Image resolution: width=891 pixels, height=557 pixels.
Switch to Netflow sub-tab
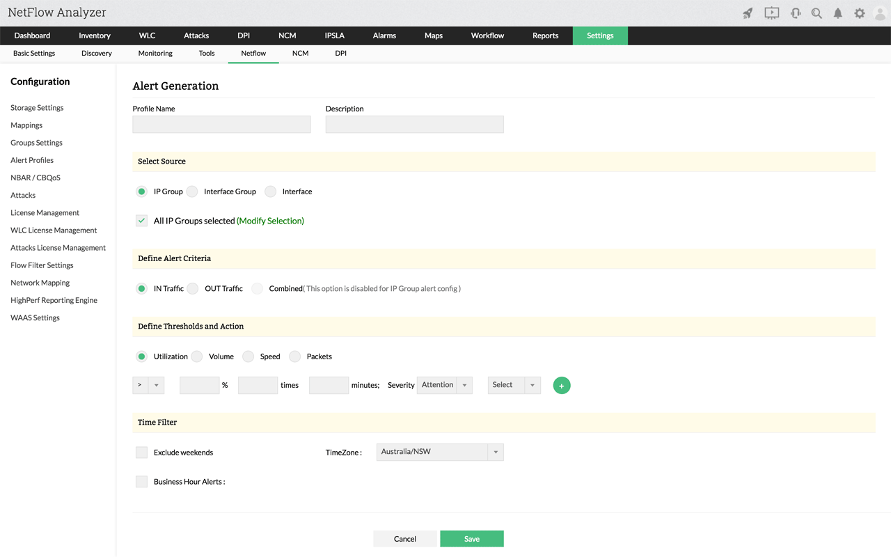click(x=253, y=54)
